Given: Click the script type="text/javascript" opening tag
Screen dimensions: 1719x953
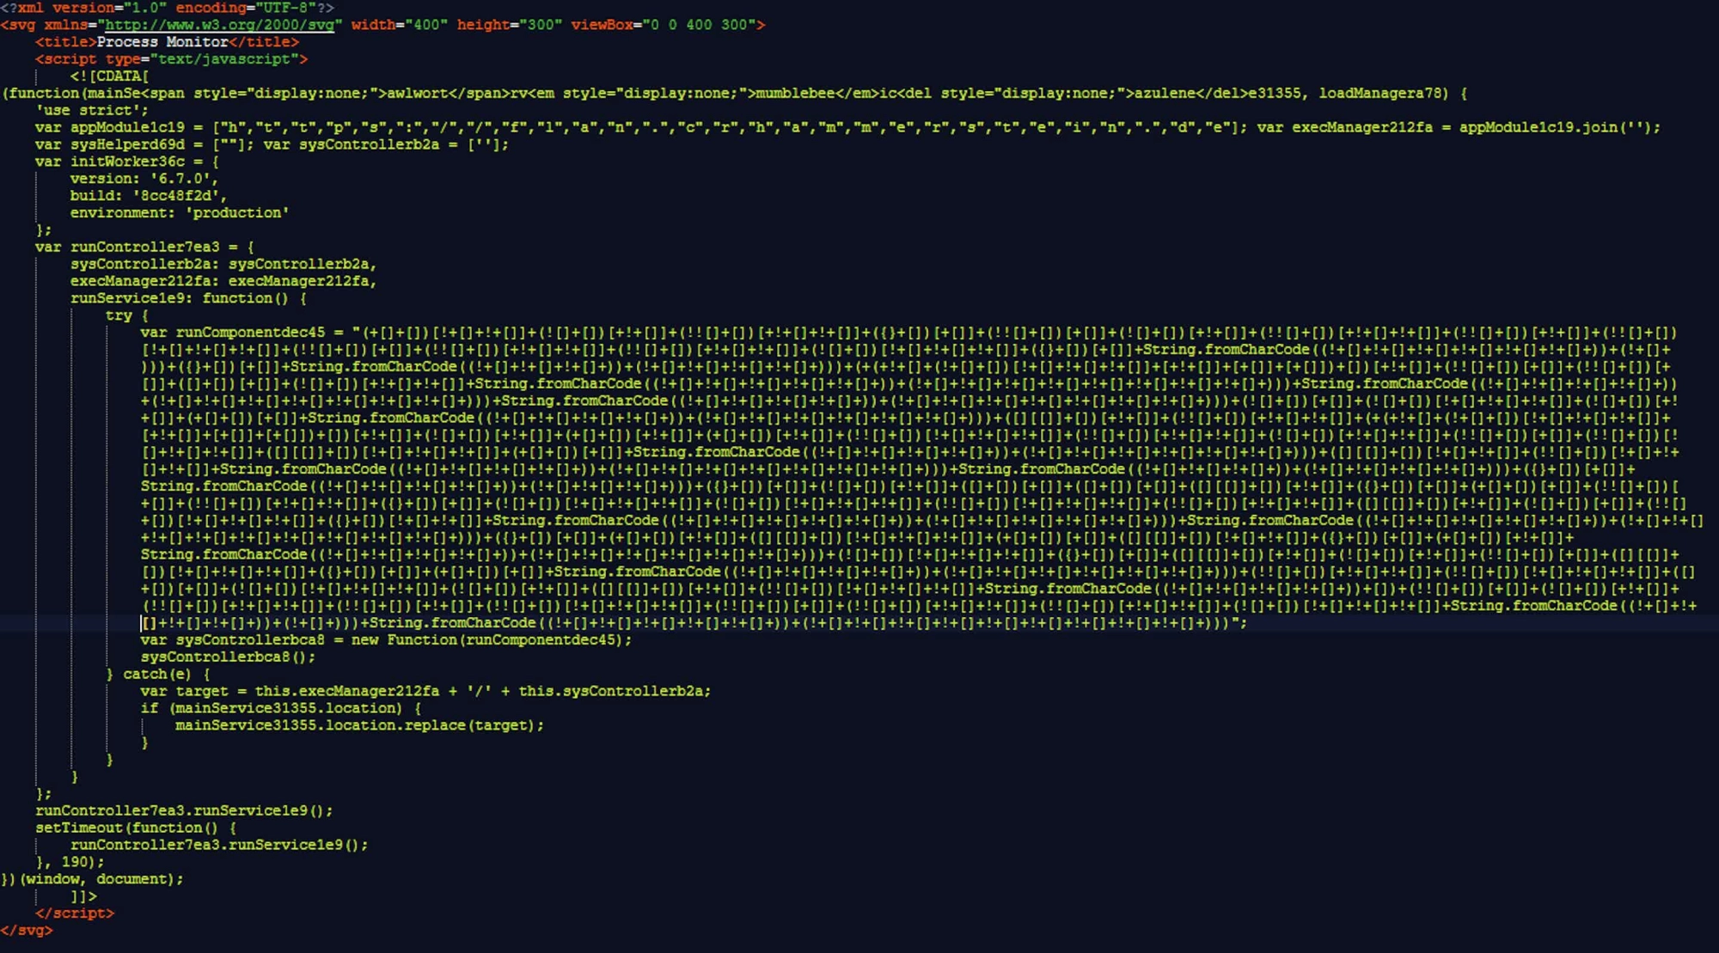Looking at the screenshot, I should [171, 59].
